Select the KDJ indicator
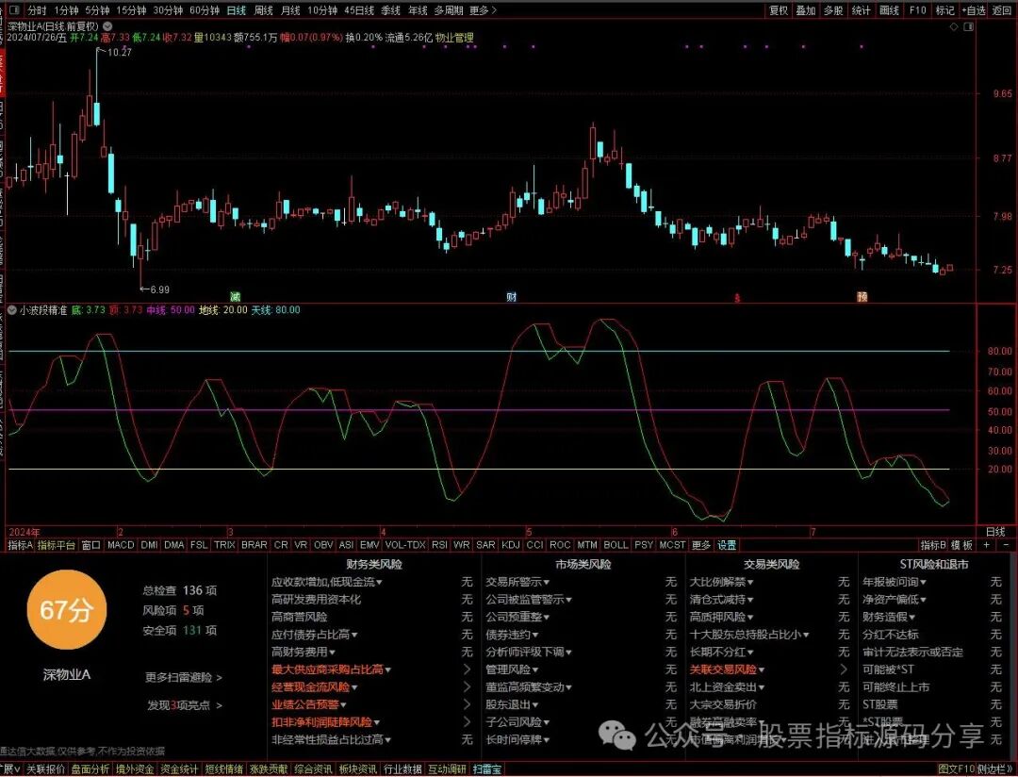Image resolution: width=1018 pixels, height=777 pixels. 511,545
